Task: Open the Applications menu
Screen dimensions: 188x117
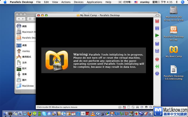Action: [x=94, y=2]
